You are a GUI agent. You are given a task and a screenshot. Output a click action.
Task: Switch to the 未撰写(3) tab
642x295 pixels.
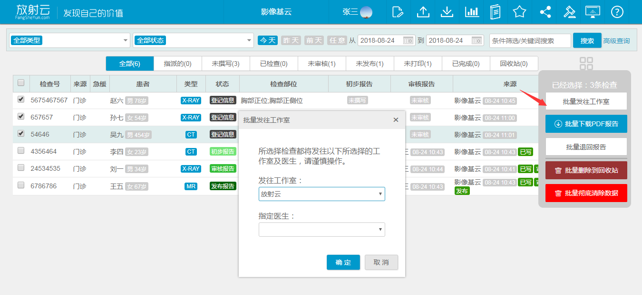[x=225, y=64]
